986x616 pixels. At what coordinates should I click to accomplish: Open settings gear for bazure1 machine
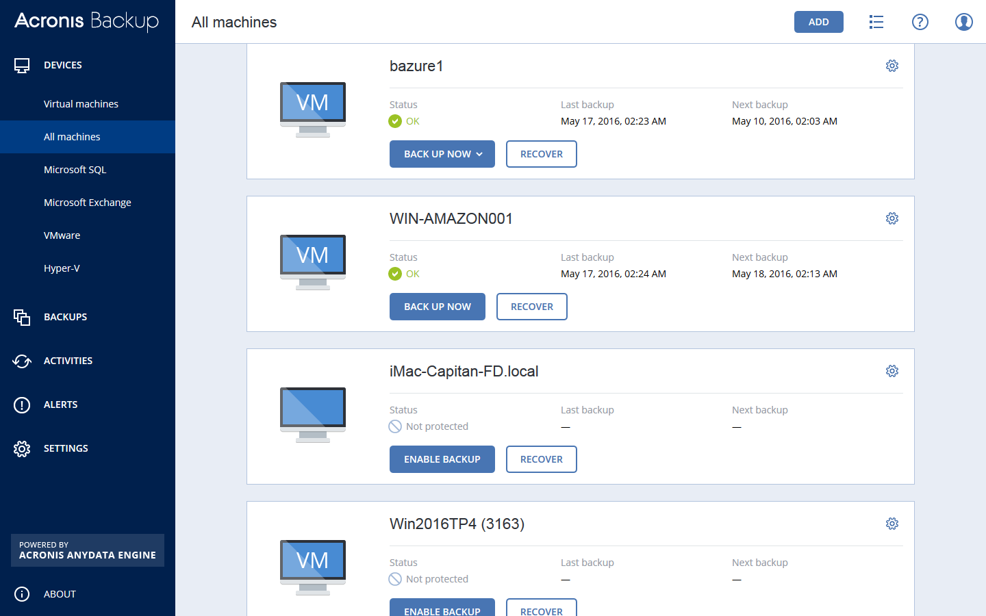coord(892,66)
